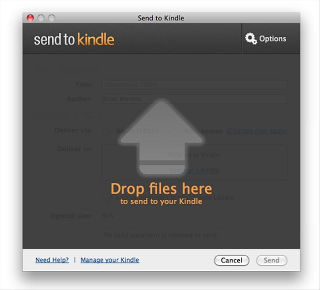Open the Manage your Kindle link

[110, 260]
